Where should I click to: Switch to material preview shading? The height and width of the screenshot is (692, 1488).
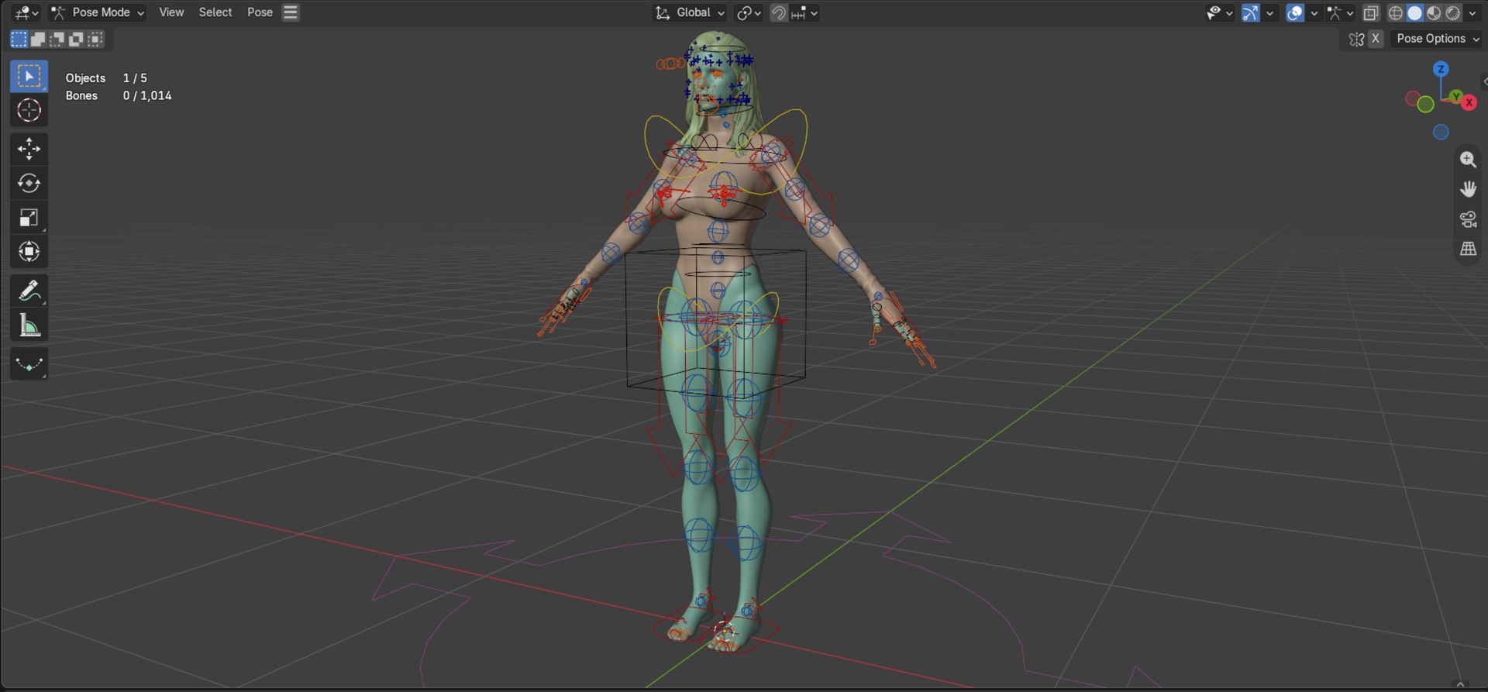click(x=1434, y=12)
